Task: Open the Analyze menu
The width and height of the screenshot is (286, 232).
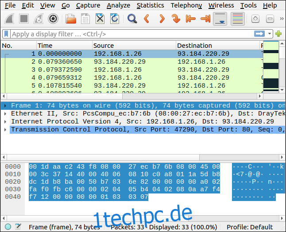Action: tap(118, 5)
